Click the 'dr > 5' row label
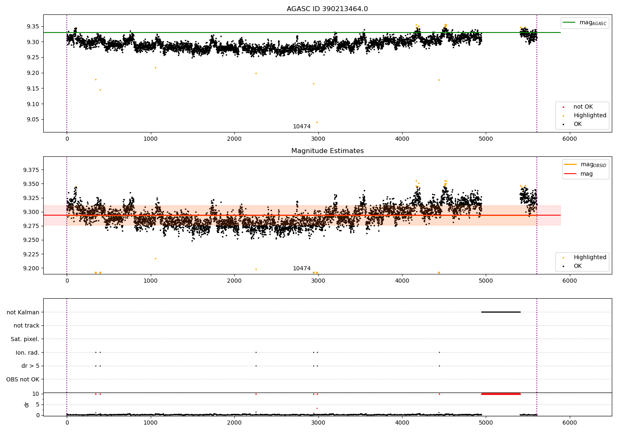The height and width of the screenshot is (432, 618). (x=30, y=366)
